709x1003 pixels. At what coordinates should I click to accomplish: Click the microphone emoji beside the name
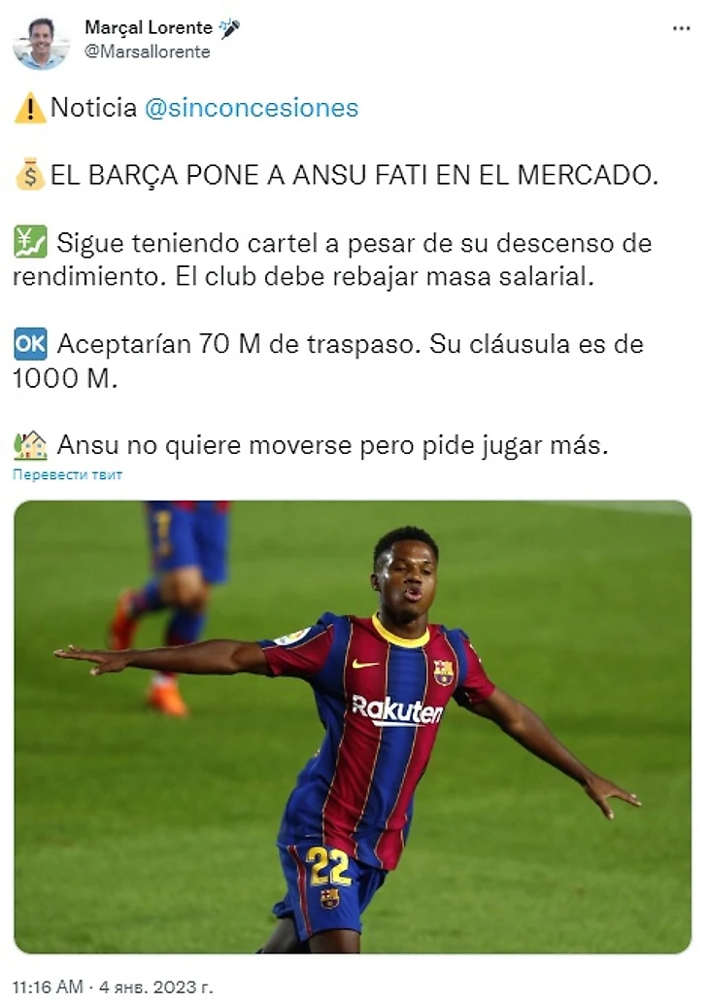point(228,28)
